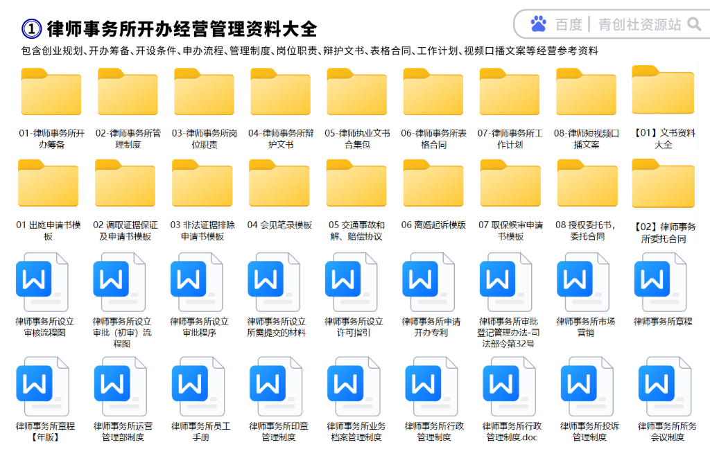Open the 06 离婚起诉模版 folder
710x465 pixels.
(433, 188)
